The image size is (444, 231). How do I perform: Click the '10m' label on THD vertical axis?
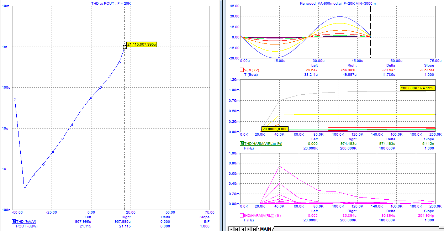coord(6,6)
